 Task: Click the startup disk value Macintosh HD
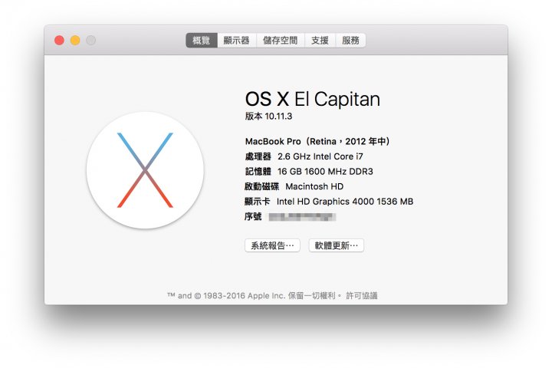tap(314, 186)
